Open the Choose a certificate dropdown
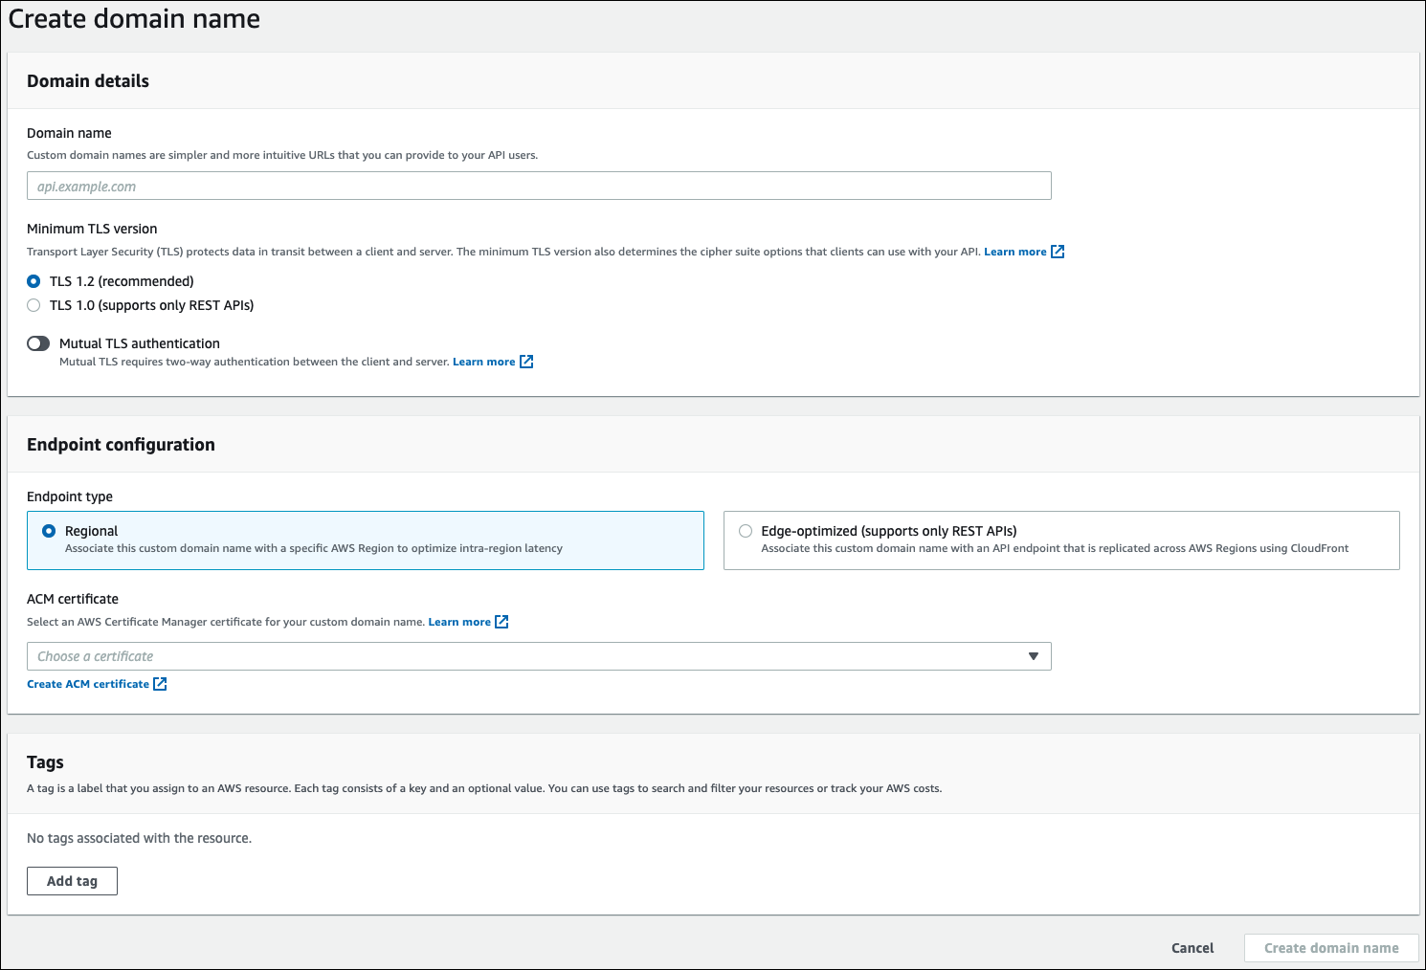 coord(538,656)
